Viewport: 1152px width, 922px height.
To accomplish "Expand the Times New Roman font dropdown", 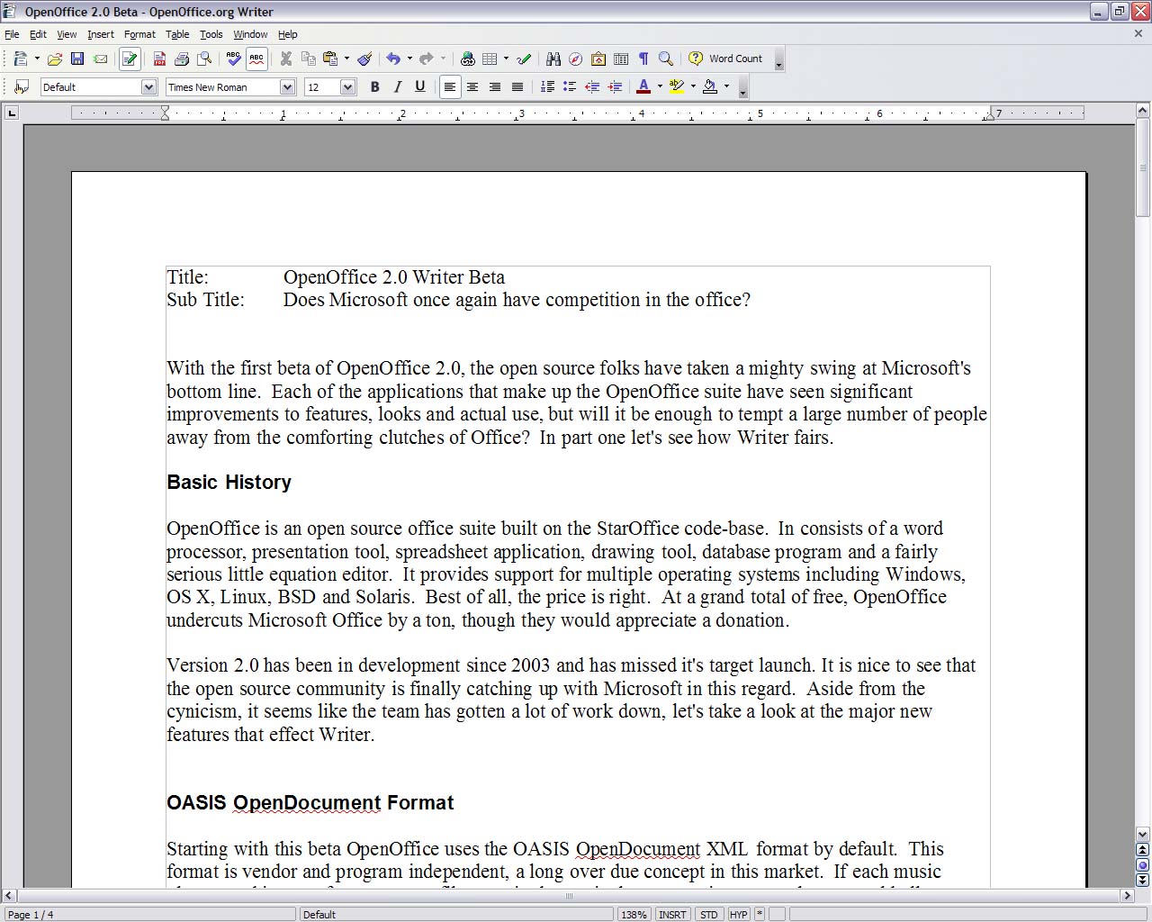I will click(288, 87).
